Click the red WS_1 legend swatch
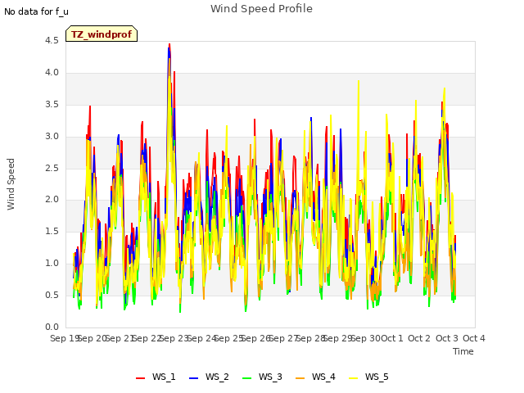 (140, 378)
